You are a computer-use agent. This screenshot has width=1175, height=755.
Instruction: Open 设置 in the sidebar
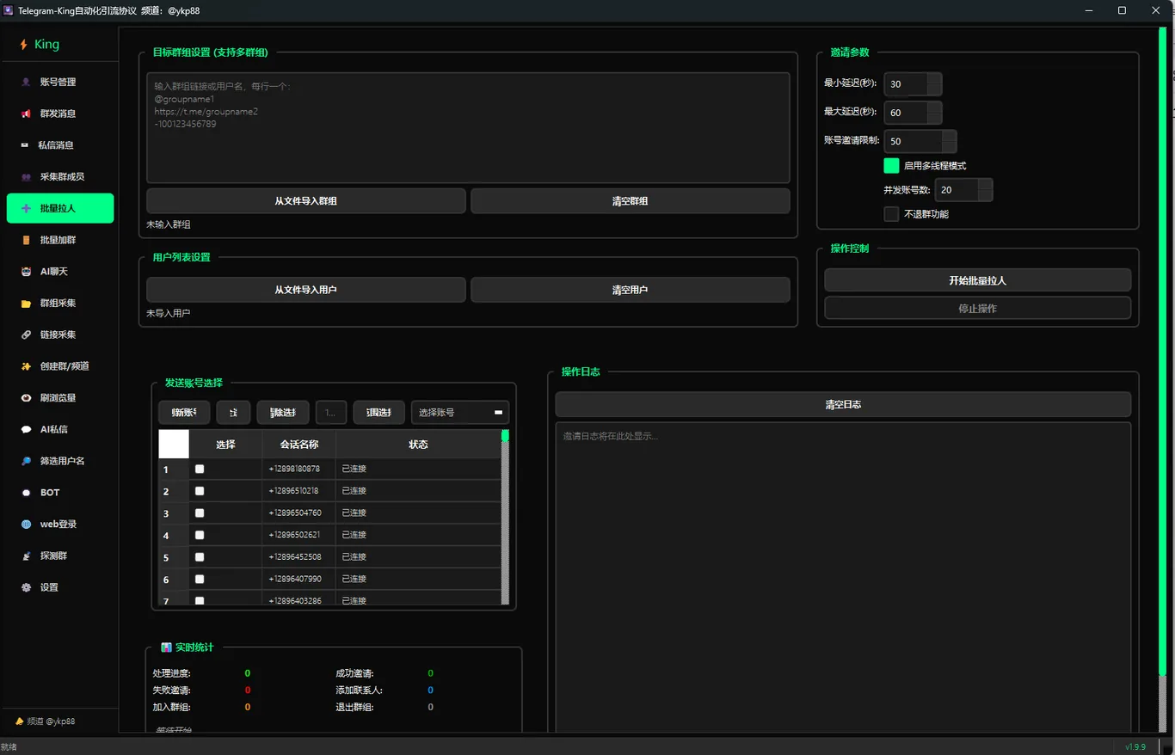(60, 587)
